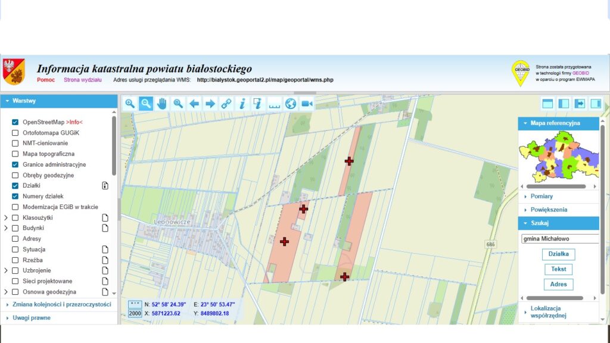This screenshot has height=343, width=610.
Task: Click the Działka search button
Action: (x=558, y=254)
